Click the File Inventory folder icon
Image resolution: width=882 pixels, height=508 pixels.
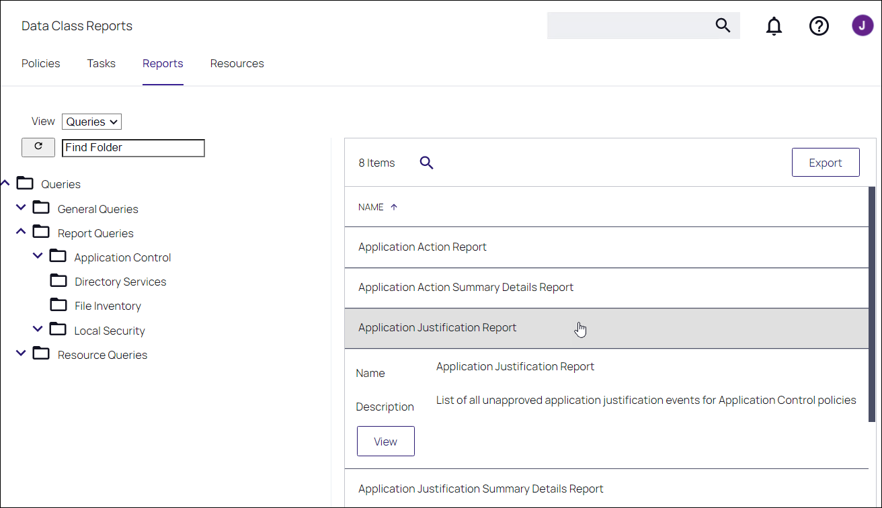pyautogui.click(x=58, y=305)
